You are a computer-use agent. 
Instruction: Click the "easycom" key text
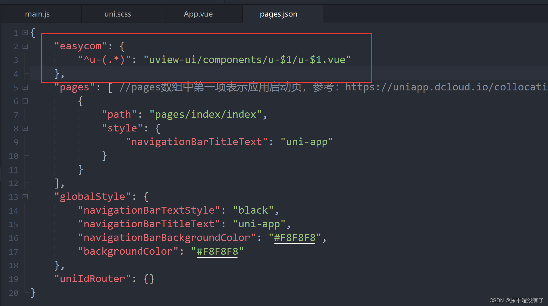click(80, 46)
